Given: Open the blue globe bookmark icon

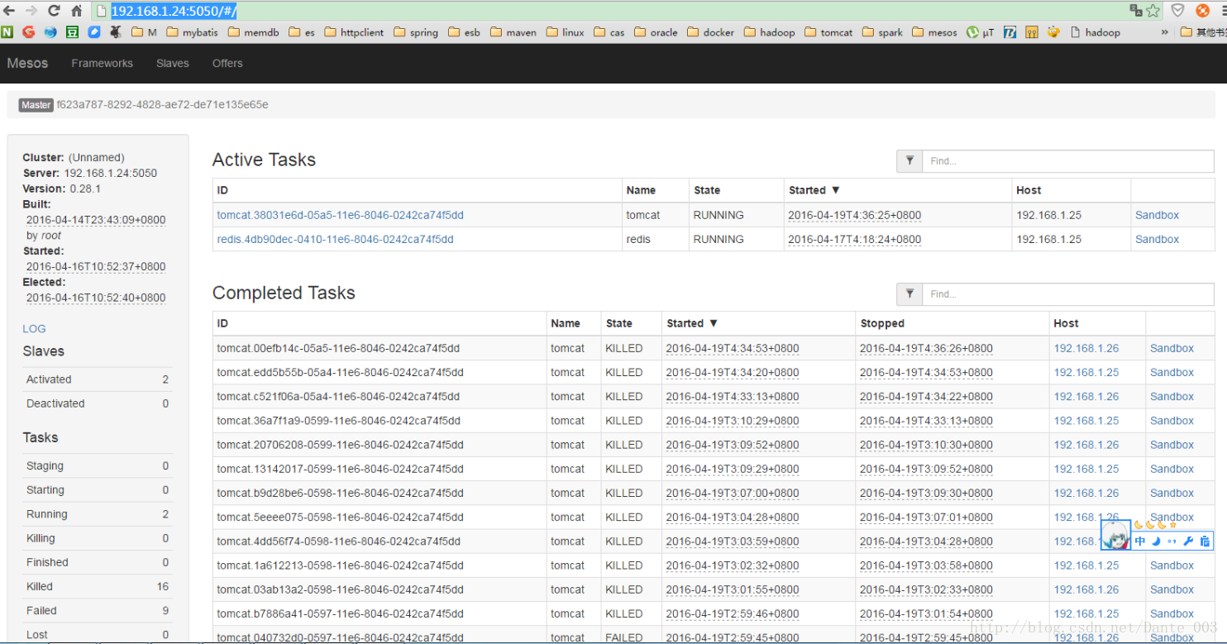Looking at the screenshot, I should 50,32.
